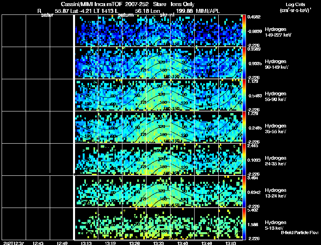Click the '1.729' colorbar maximum value

253,113
